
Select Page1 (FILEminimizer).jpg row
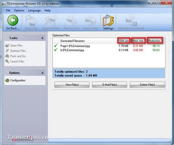click(x=109, y=46)
